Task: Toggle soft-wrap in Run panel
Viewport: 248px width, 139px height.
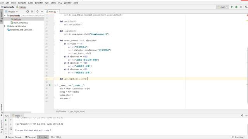Action: pyautogui.click(x=11, y=129)
